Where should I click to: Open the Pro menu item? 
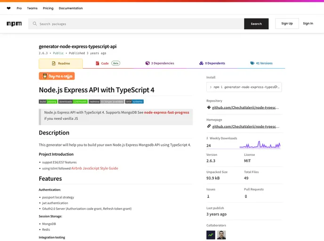point(19,8)
